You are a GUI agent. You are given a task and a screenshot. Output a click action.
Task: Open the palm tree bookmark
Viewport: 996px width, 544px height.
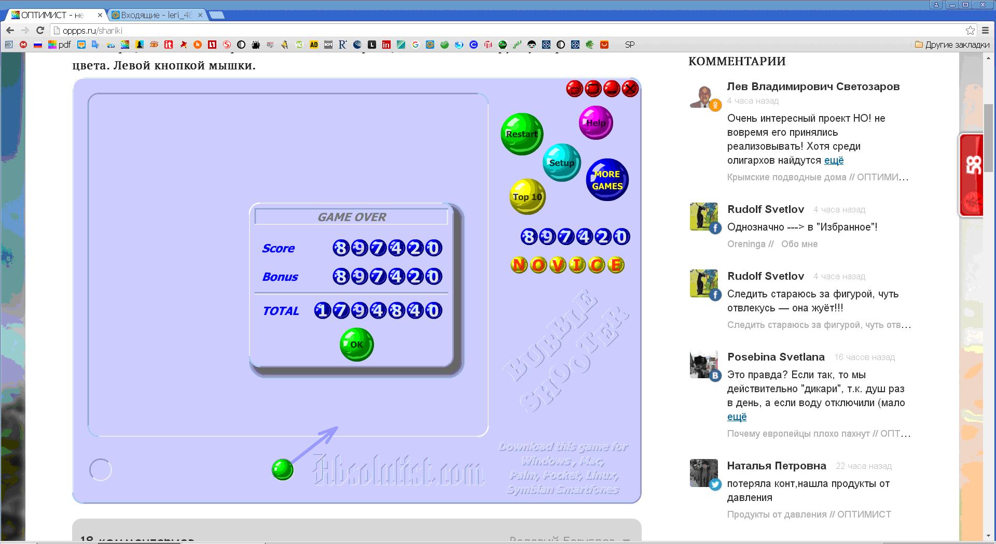(590, 45)
